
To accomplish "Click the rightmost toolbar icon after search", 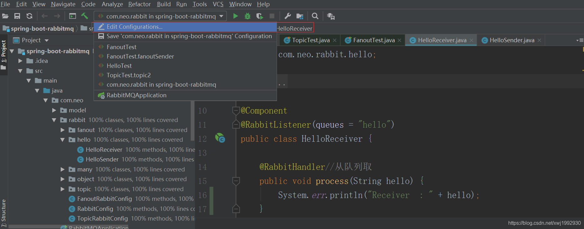I will [331, 16].
